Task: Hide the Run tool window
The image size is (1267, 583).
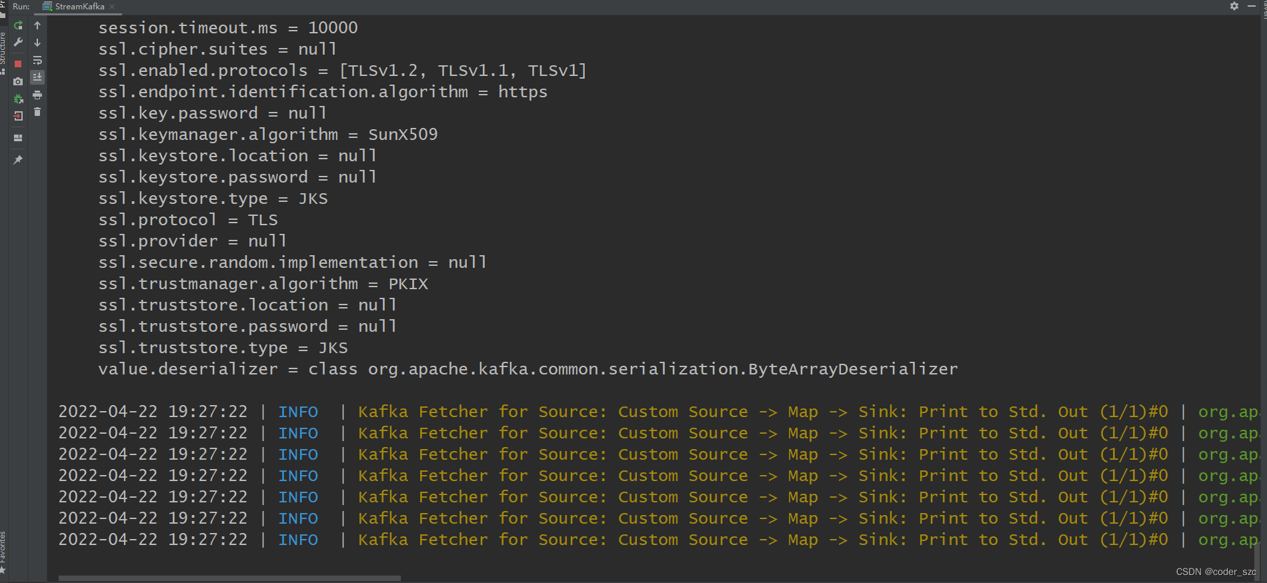Action: tap(1252, 6)
